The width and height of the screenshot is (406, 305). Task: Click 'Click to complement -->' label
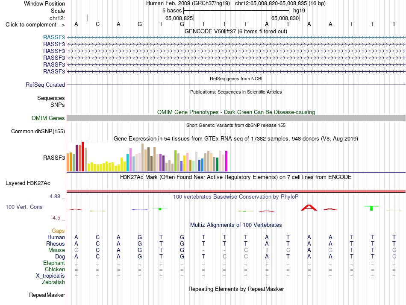pos(35,25)
